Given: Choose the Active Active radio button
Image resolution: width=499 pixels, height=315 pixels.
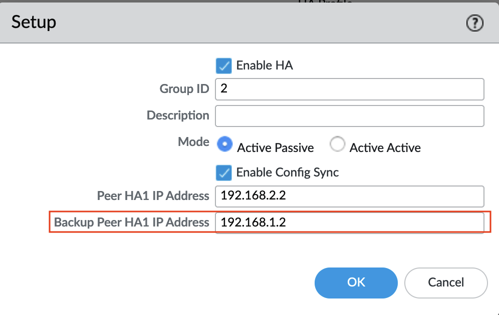Looking at the screenshot, I should click(x=338, y=145).
